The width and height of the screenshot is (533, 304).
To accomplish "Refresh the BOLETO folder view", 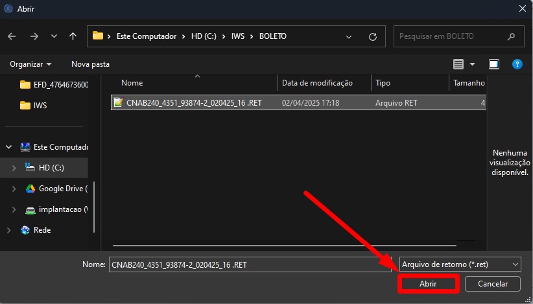I will click(x=373, y=37).
